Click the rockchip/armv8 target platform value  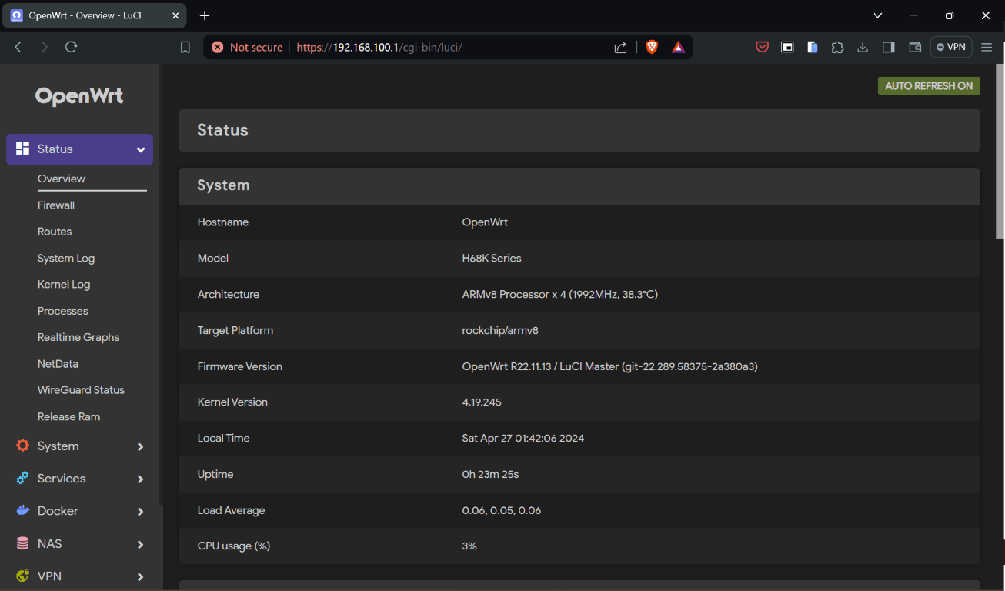pyautogui.click(x=500, y=330)
